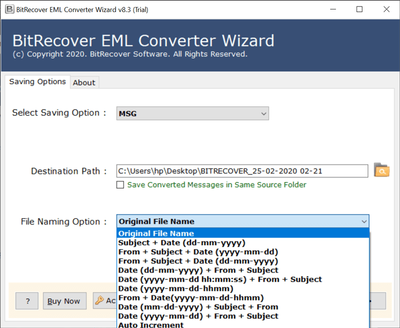Click the question mark help button

point(27,301)
